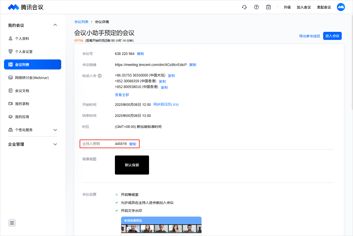Open the user avatar menu
353x236 pixels.
tap(341, 7)
